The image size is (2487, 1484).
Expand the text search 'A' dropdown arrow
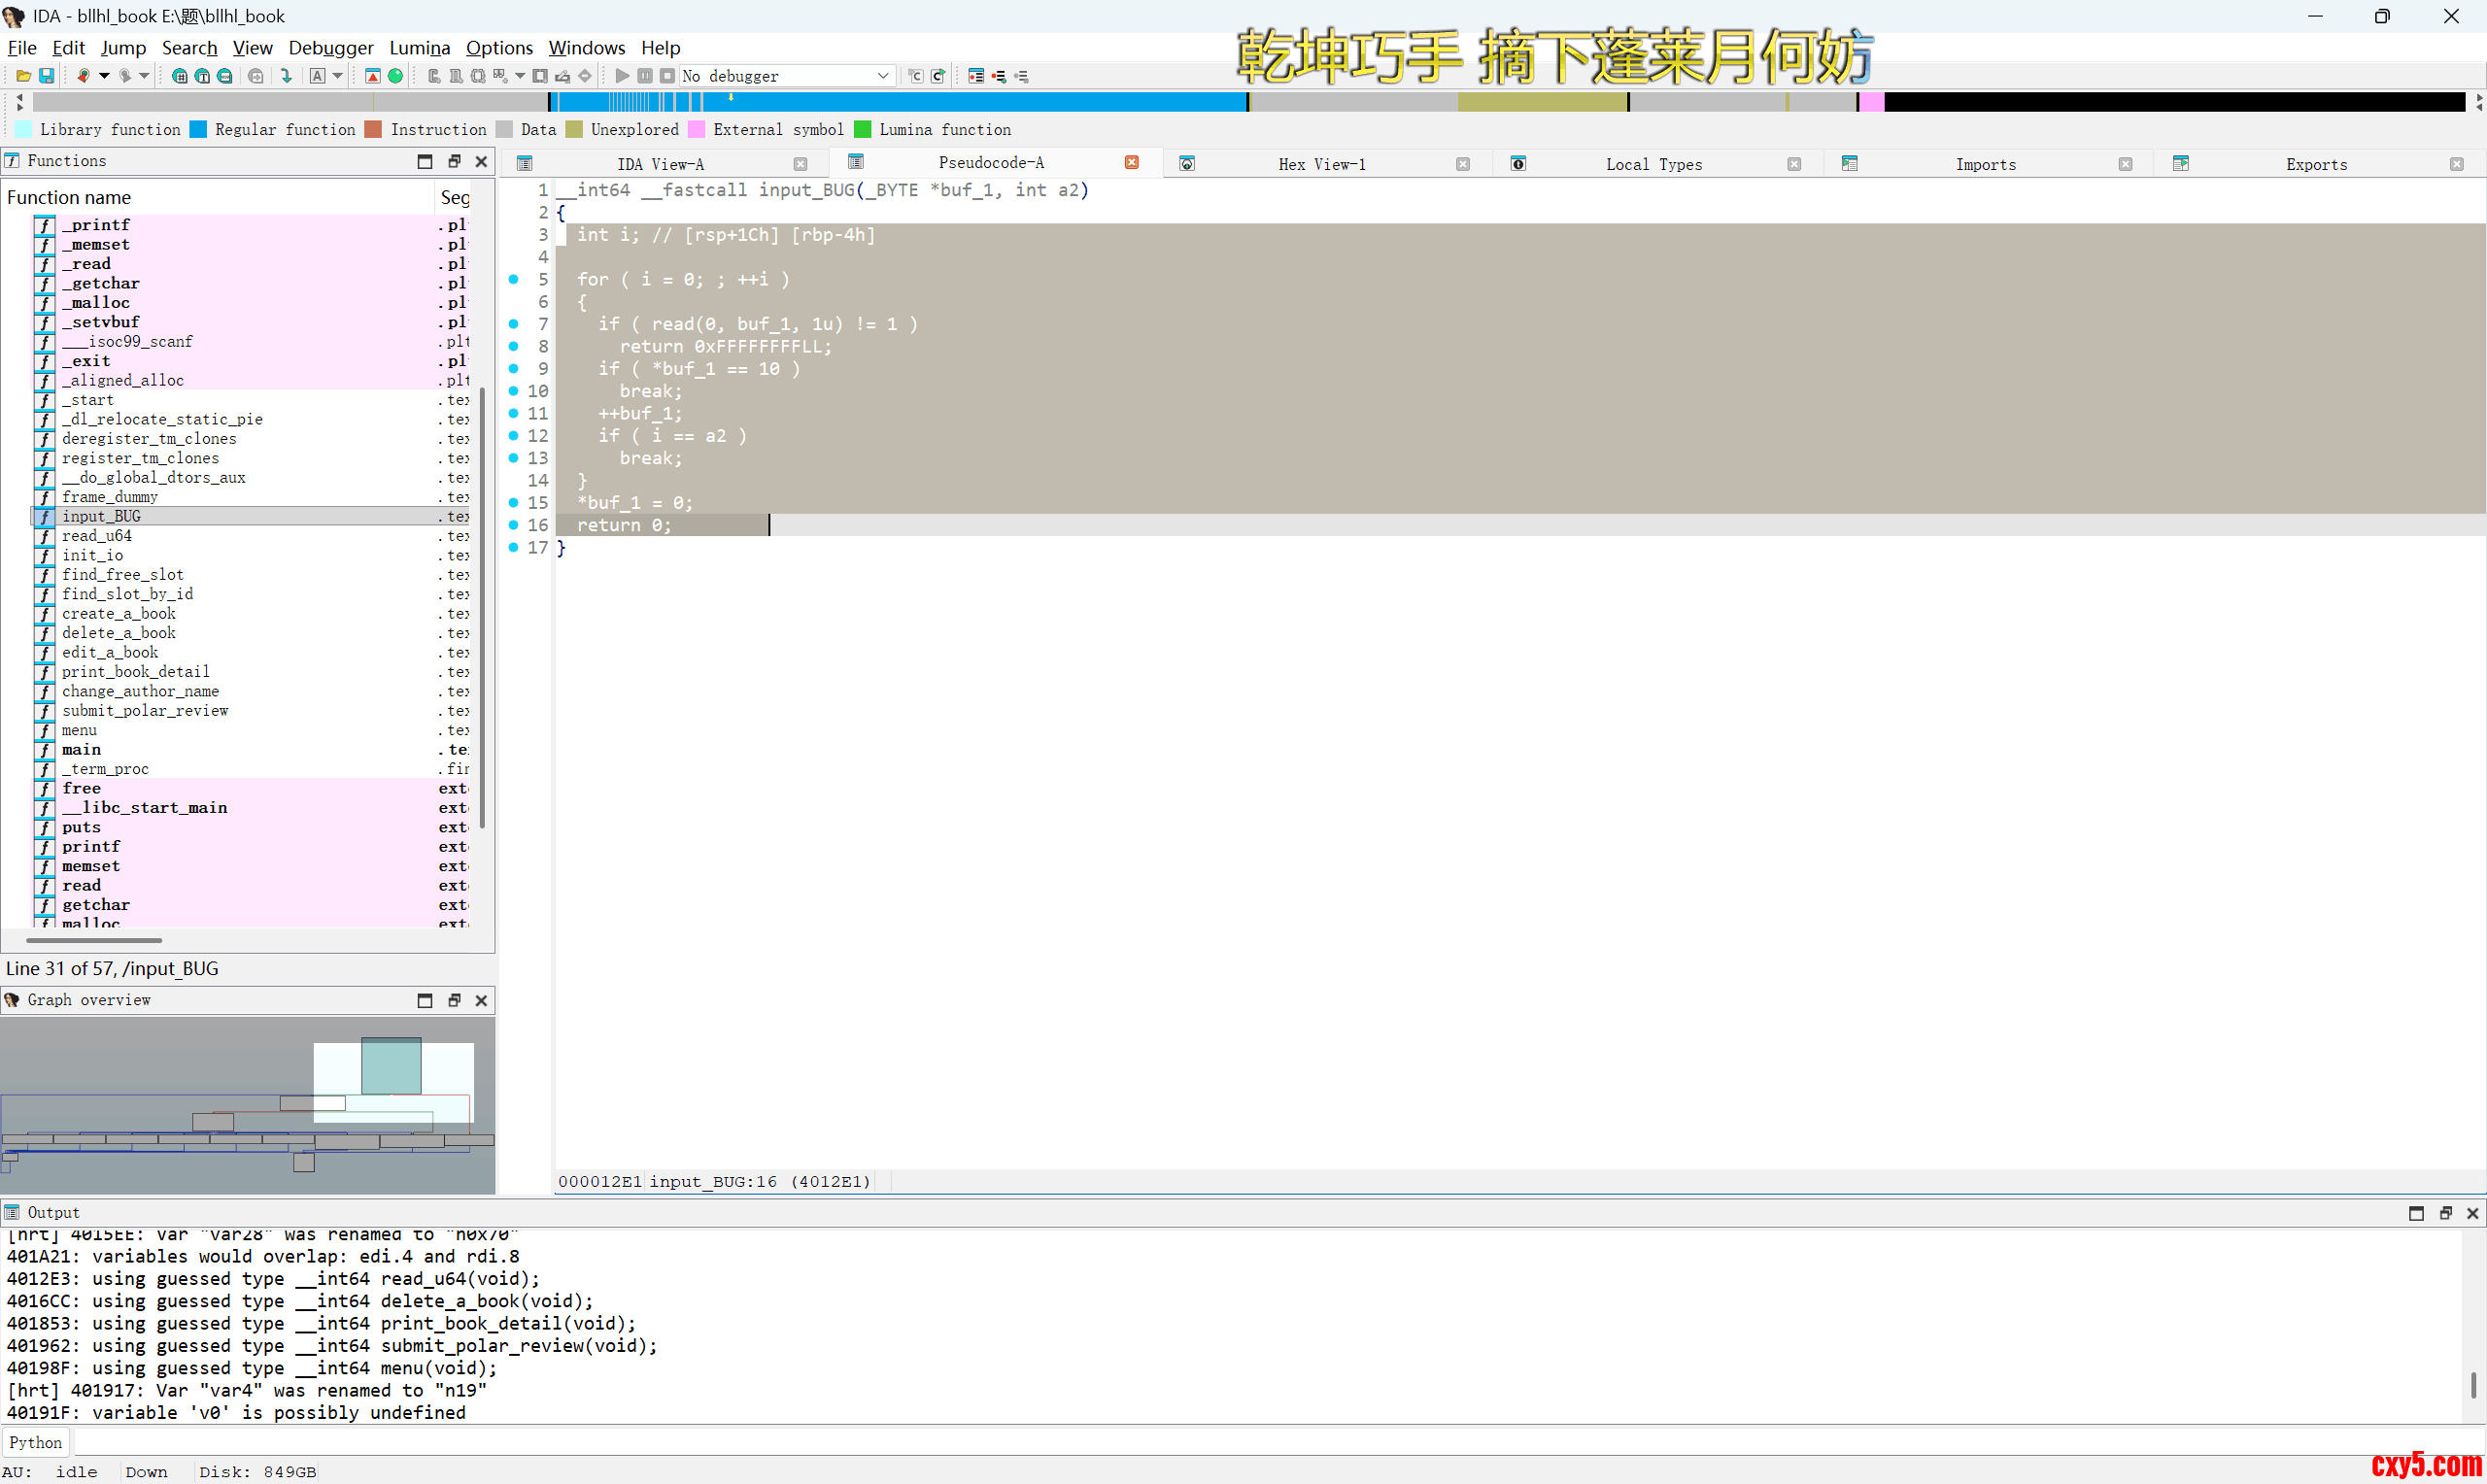[338, 76]
